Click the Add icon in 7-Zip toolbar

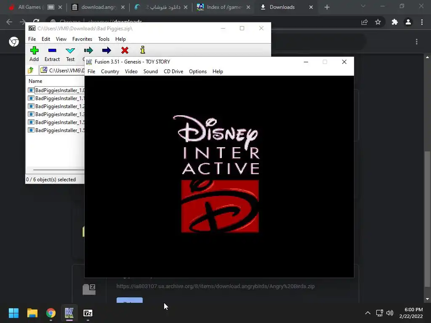pos(34,50)
